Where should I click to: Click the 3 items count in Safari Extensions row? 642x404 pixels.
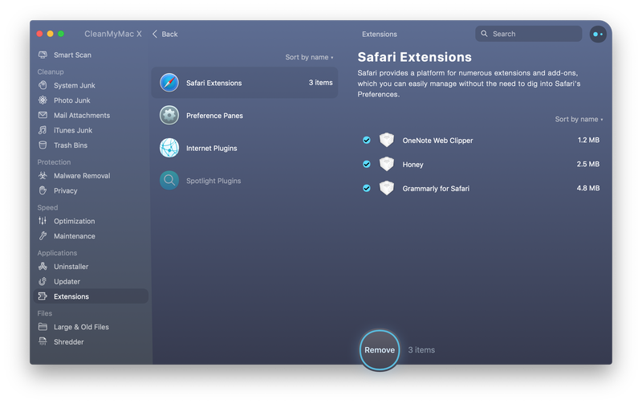click(x=320, y=83)
